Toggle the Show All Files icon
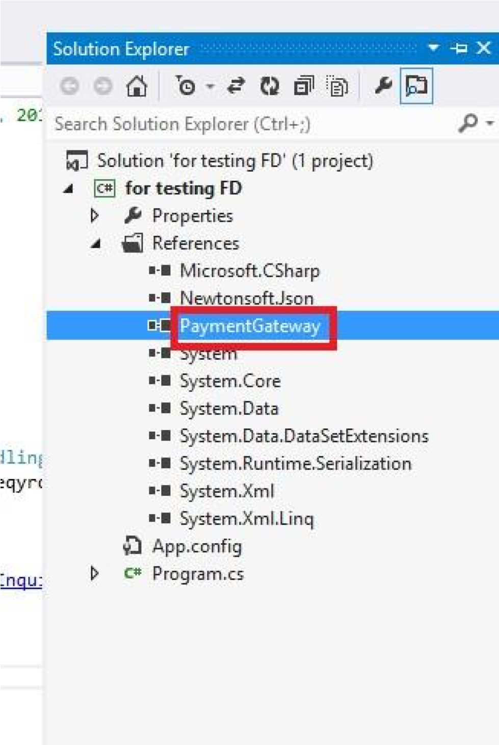Image resolution: width=499 pixels, height=745 pixels. (x=337, y=86)
